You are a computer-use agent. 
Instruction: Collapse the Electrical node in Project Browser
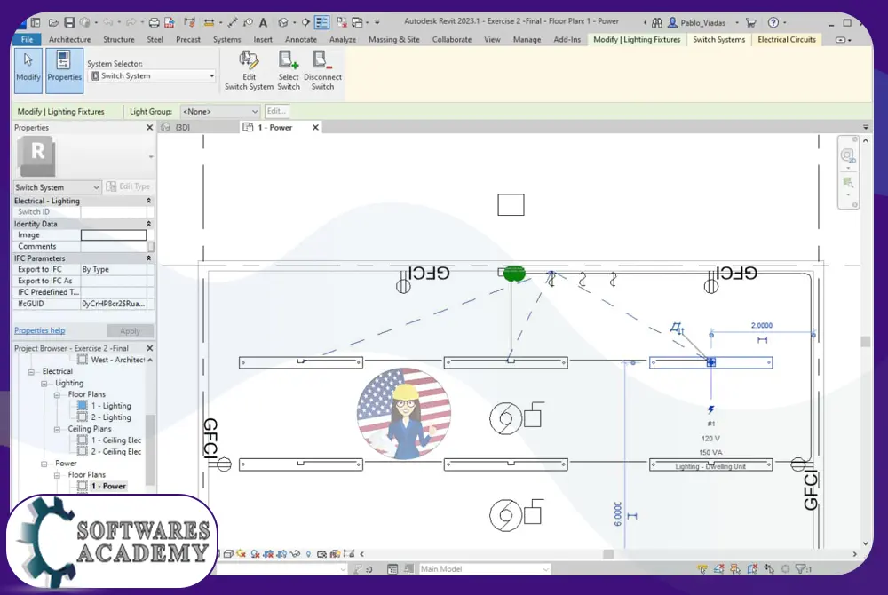31,372
